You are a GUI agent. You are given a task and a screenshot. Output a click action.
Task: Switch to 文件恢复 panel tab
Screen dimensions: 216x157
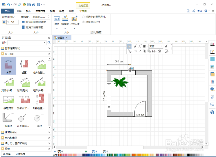(20, 154)
